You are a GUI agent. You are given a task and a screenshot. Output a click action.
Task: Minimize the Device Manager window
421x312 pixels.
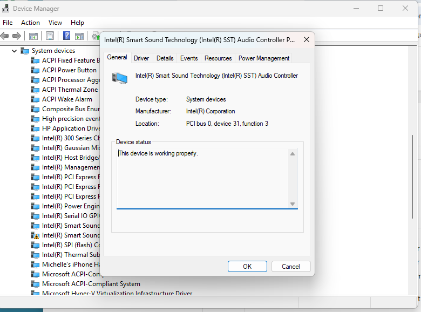click(356, 8)
